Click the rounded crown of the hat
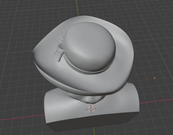The width and height of the screenshot is (173, 135). 88,46
